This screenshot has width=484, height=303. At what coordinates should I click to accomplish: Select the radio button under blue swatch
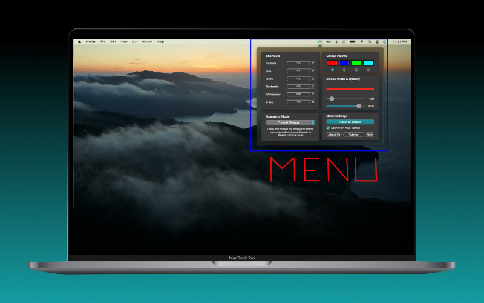coord(344,70)
